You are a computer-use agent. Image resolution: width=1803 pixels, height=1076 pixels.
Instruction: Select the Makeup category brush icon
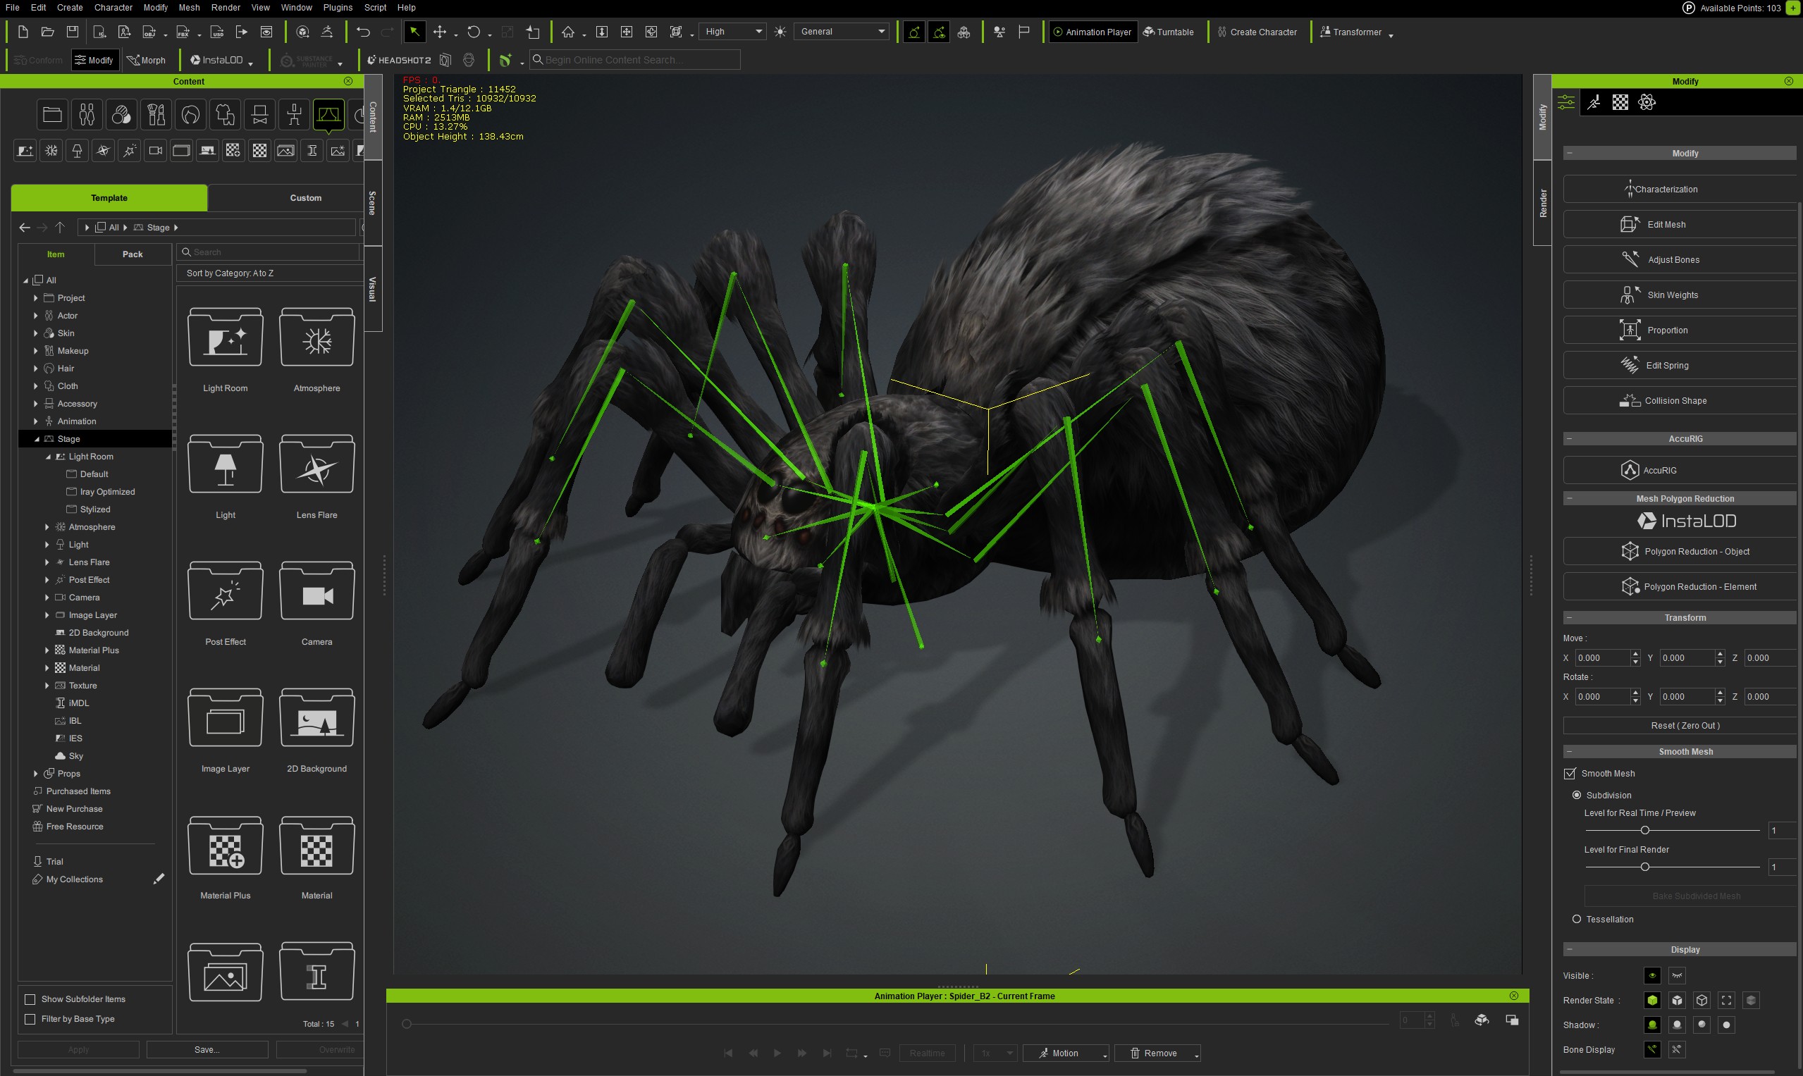click(x=155, y=114)
